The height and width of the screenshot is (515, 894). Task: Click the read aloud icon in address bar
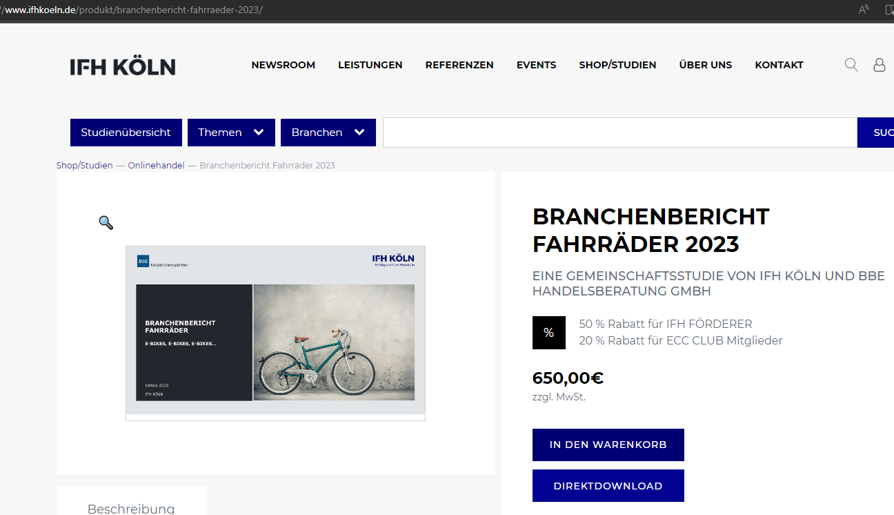tap(864, 10)
